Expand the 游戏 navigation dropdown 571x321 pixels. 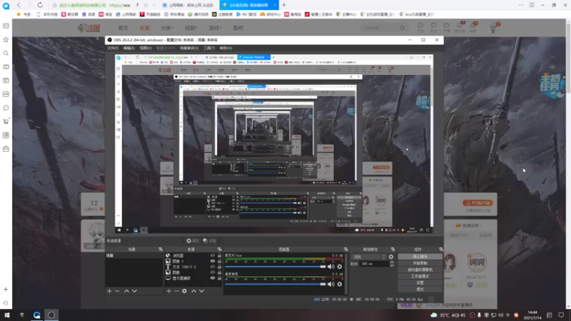pyautogui.click(x=215, y=28)
